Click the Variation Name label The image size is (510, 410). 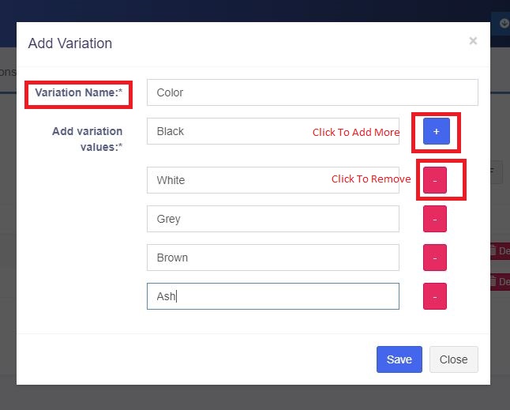pos(79,92)
